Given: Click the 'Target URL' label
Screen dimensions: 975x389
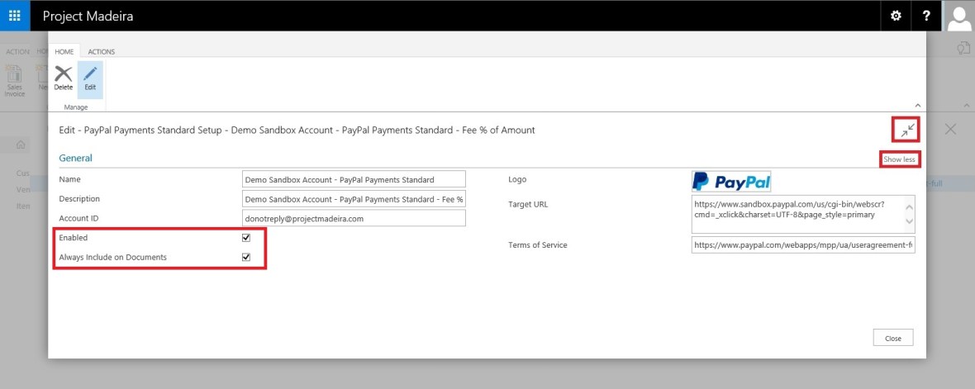Looking at the screenshot, I should pyautogui.click(x=528, y=204).
